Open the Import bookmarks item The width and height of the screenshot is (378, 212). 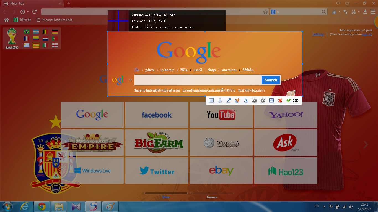pyautogui.click(x=54, y=20)
